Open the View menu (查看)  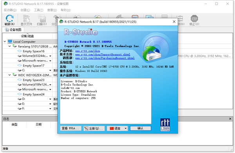52,10
